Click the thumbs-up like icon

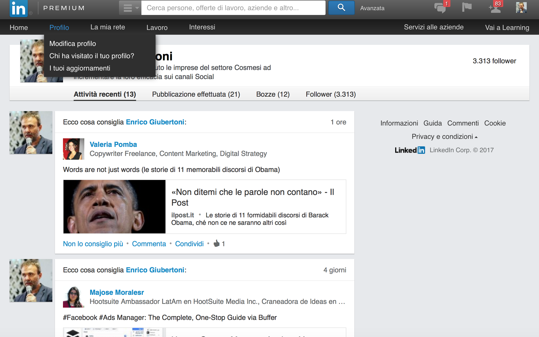click(216, 244)
